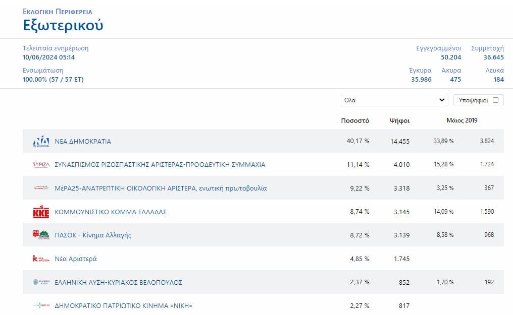This screenshot has height=315, width=513.
Task: Click the 1.745 votes cell
Action: pos(401,259)
